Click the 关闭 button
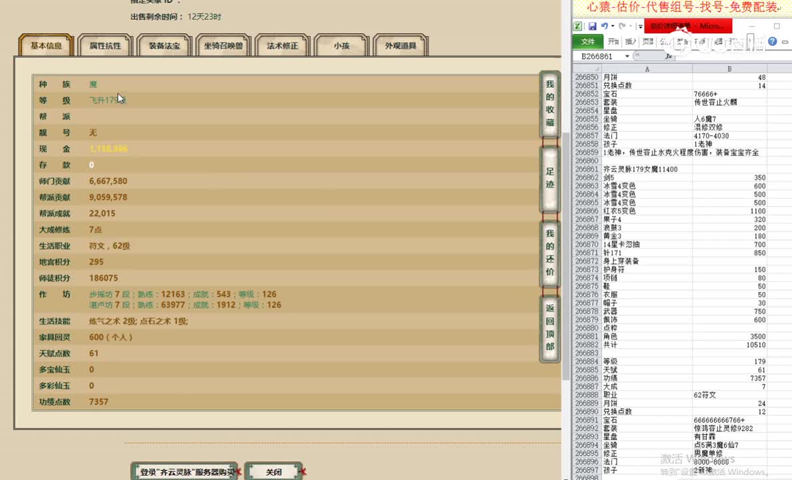The image size is (792, 480). 273,471
